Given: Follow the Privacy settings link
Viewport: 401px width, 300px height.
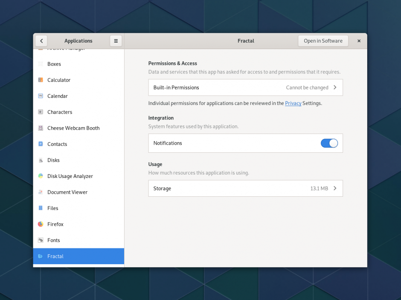Looking at the screenshot, I should pyautogui.click(x=293, y=103).
